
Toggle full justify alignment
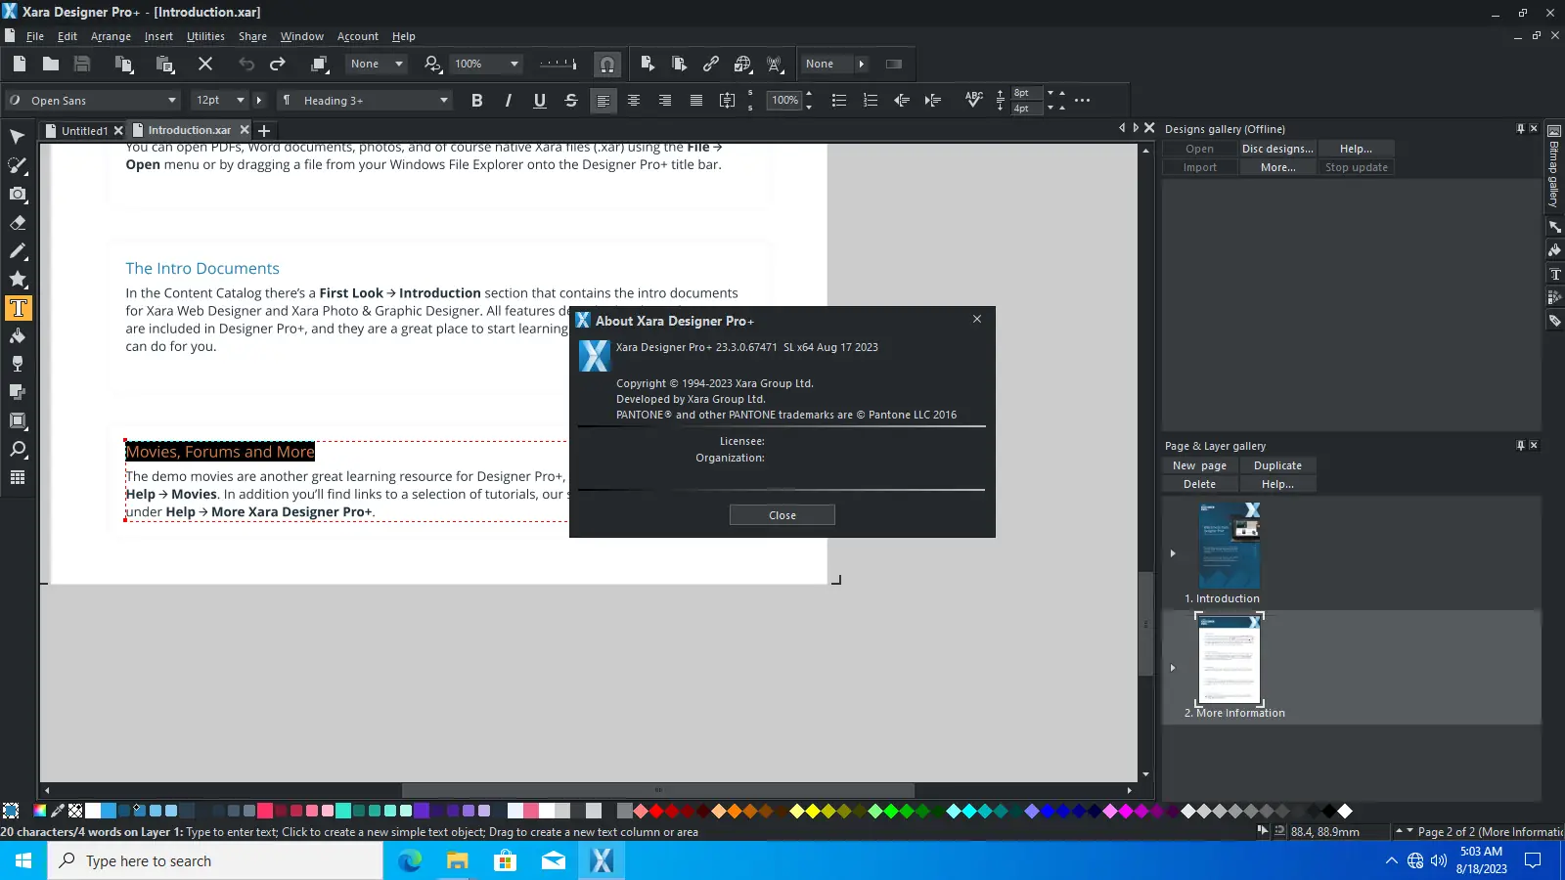pos(696,100)
